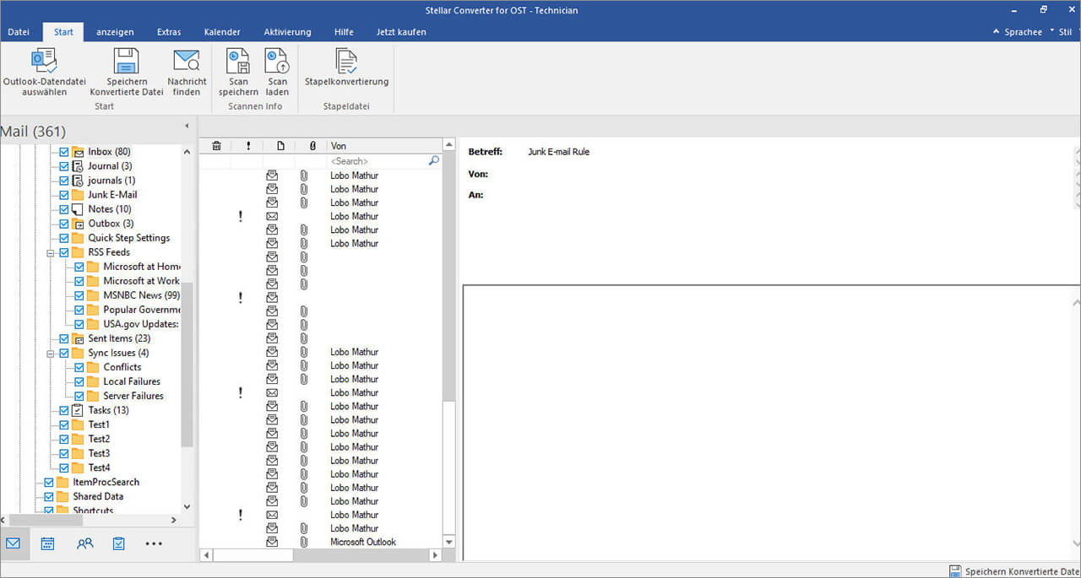Screen dimensions: 1081x578
Task: Select the Shared Data folder
Action: [x=98, y=496]
